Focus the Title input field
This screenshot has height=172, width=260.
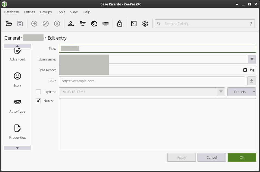pyautogui.click(x=157, y=48)
